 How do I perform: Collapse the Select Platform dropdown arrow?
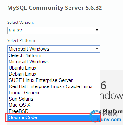tap(97, 49)
